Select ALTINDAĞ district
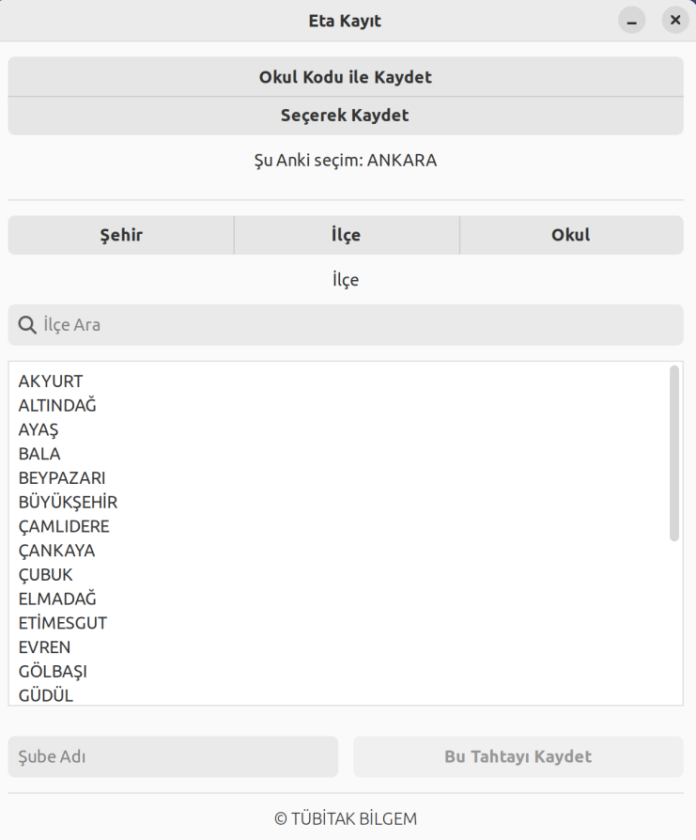This screenshot has width=696, height=840. [57, 406]
